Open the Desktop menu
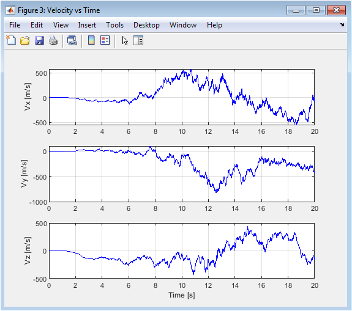 coord(146,25)
